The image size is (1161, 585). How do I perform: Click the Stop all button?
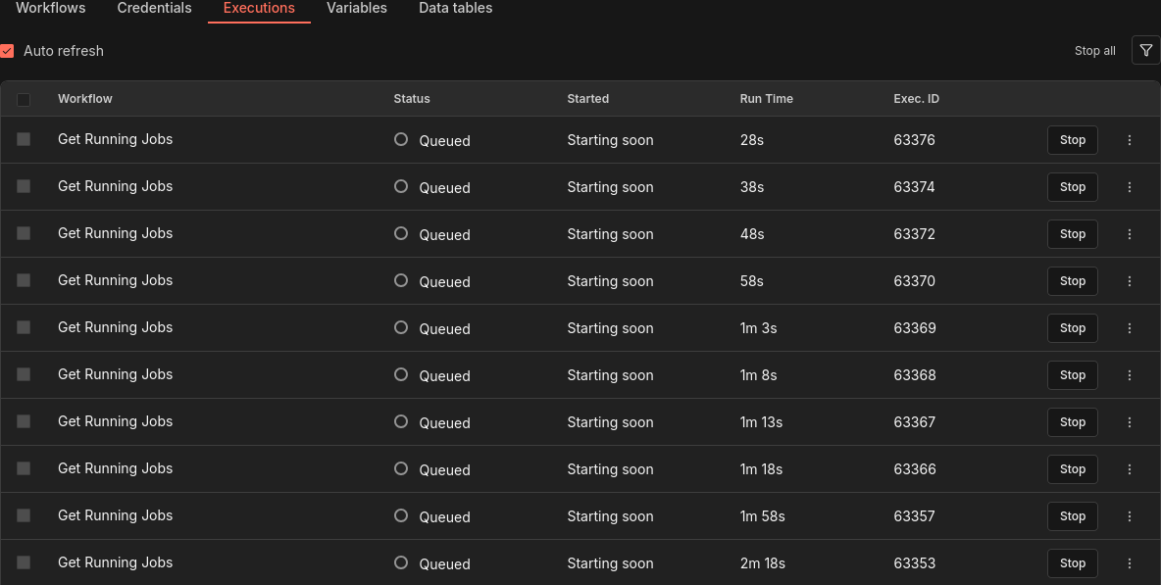pos(1094,51)
